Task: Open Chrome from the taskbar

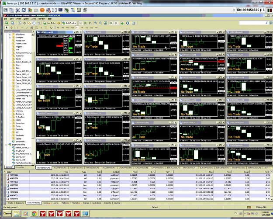Action: 35,213
